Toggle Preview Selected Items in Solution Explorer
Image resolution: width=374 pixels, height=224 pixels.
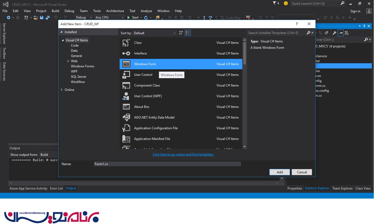click(x=341, y=33)
